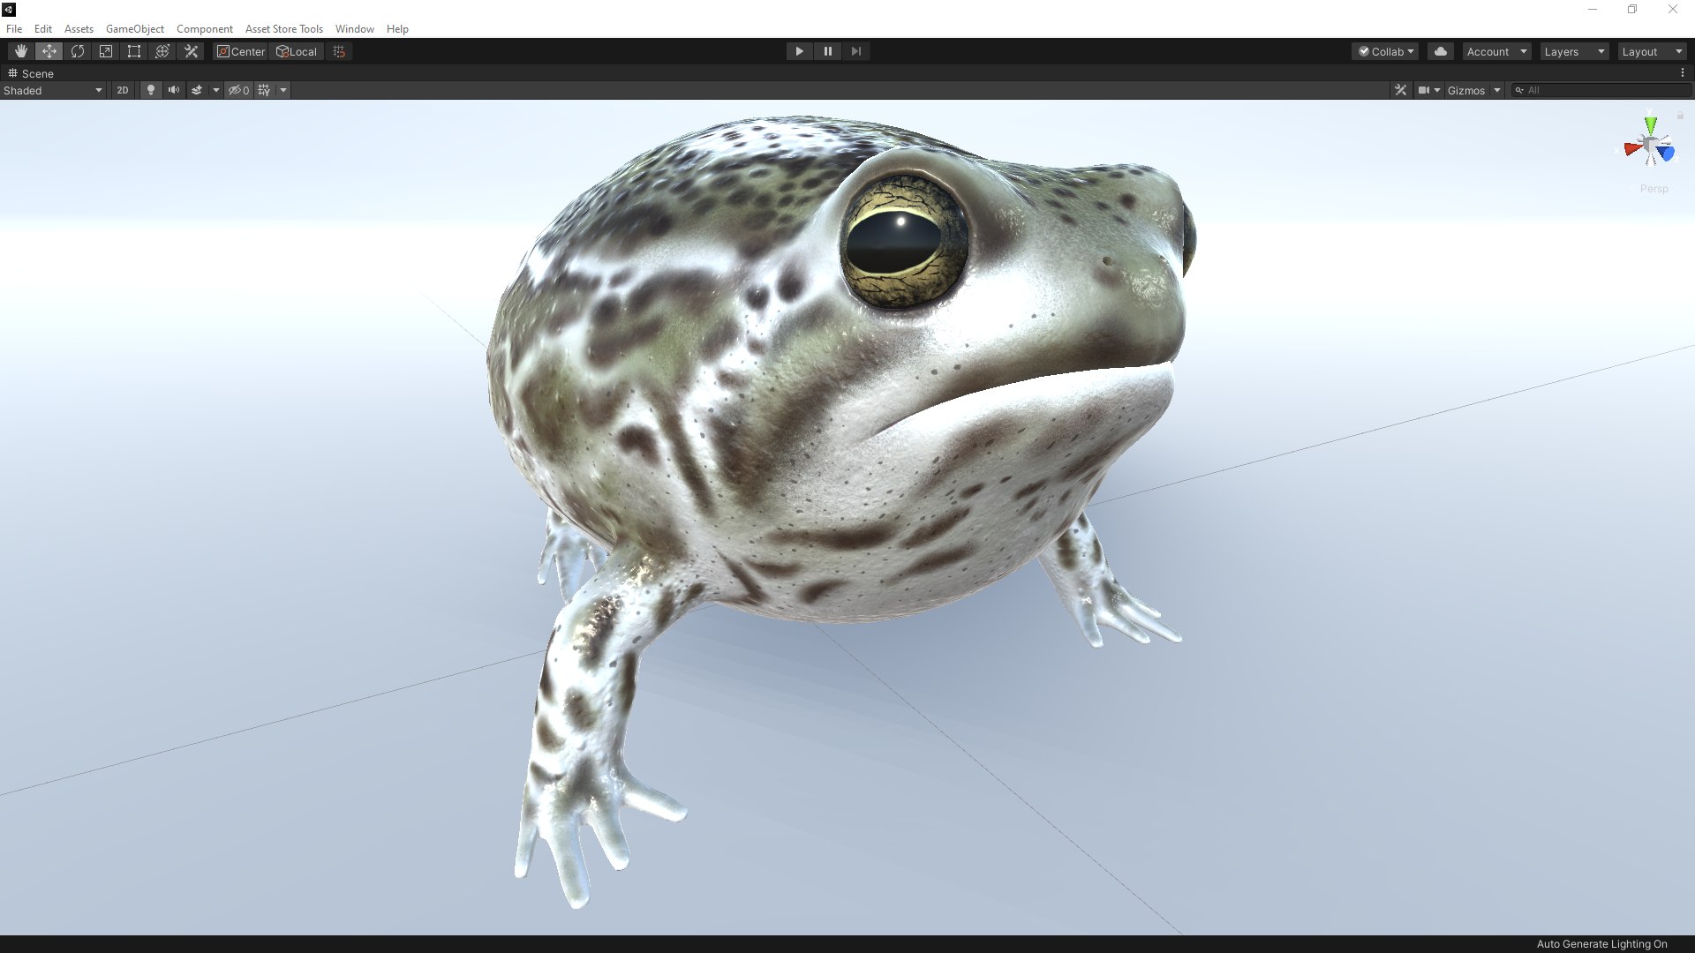This screenshot has width=1695, height=953.
Task: Toggle handle rotation Local button
Action: (x=297, y=51)
